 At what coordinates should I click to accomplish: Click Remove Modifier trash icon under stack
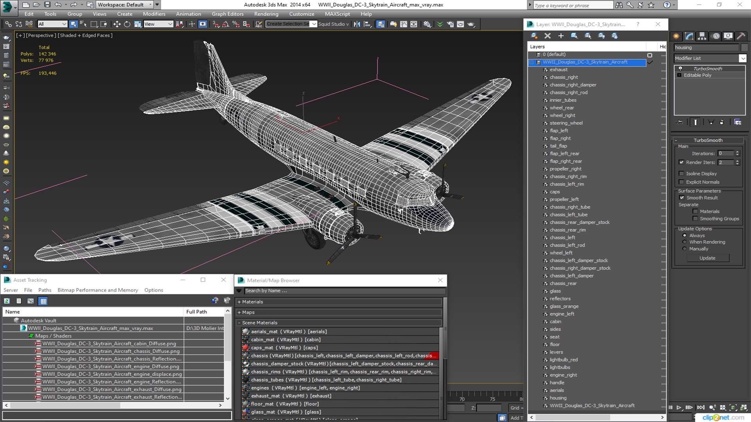pos(722,122)
